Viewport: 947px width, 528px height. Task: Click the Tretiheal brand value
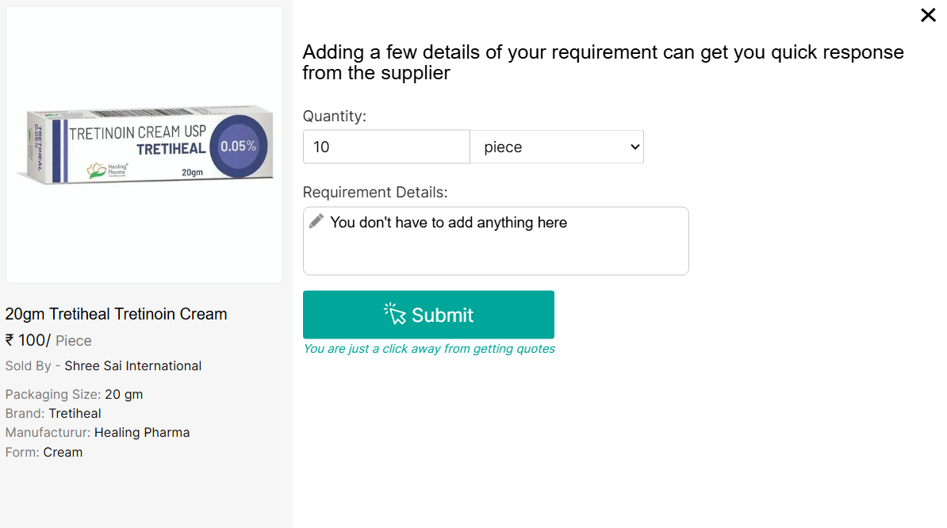(x=75, y=413)
